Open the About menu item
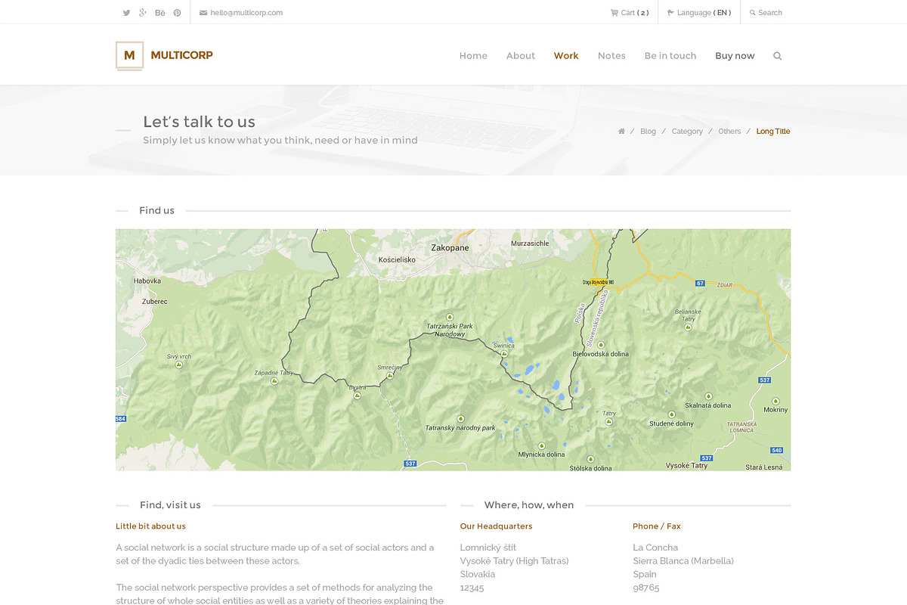The height and width of the screenshot is (605, 907). tap(521, 55)
